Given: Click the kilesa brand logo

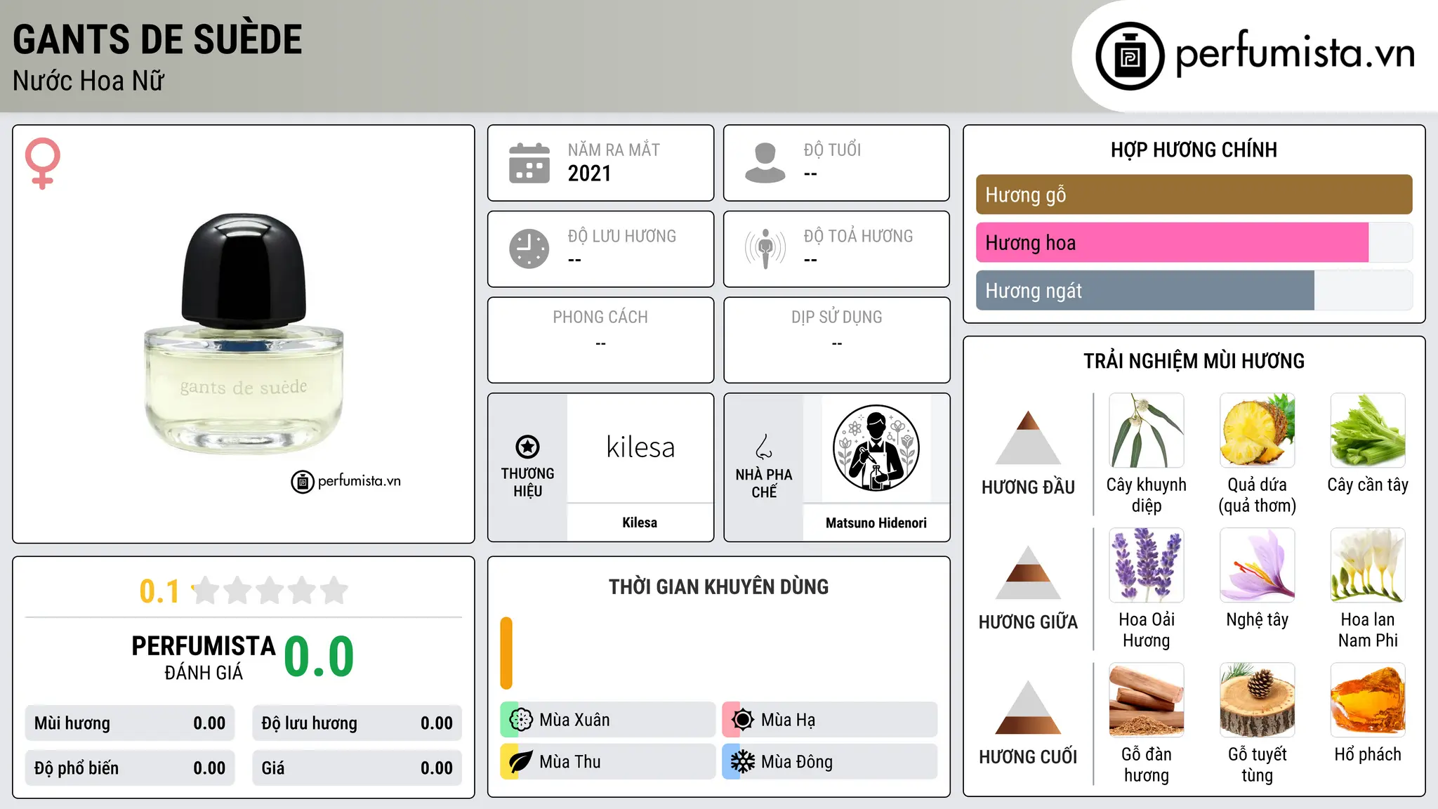Looking at the screenshot, I should tap(640, 447).
